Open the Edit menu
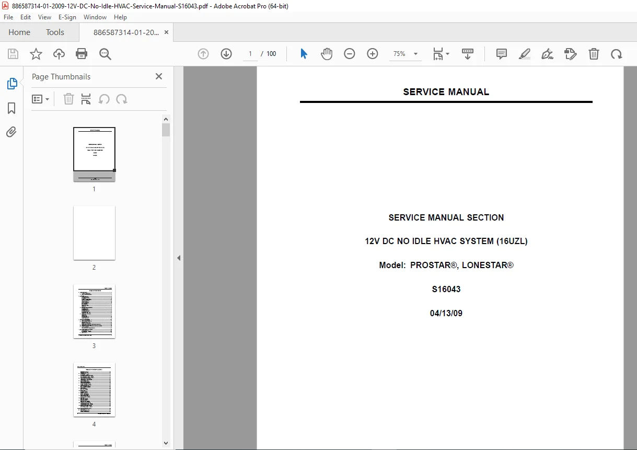 [26, 17]
